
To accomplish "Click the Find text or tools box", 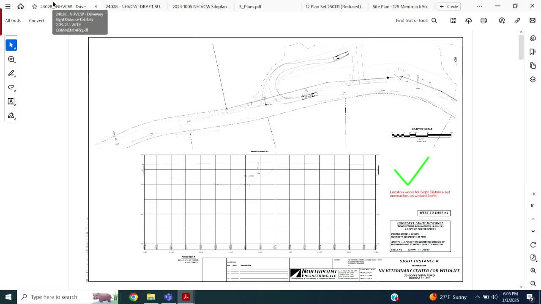I will click(x=416, y=20).
